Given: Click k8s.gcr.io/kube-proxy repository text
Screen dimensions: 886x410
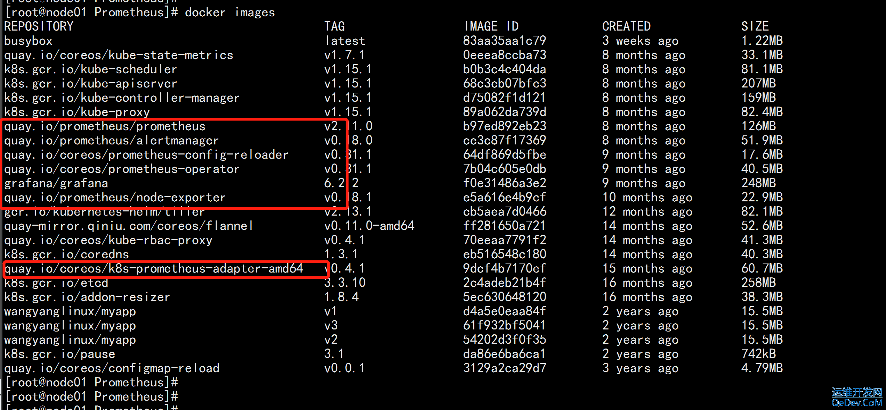Looking at the screenshot, I should [x=77, y=112].
